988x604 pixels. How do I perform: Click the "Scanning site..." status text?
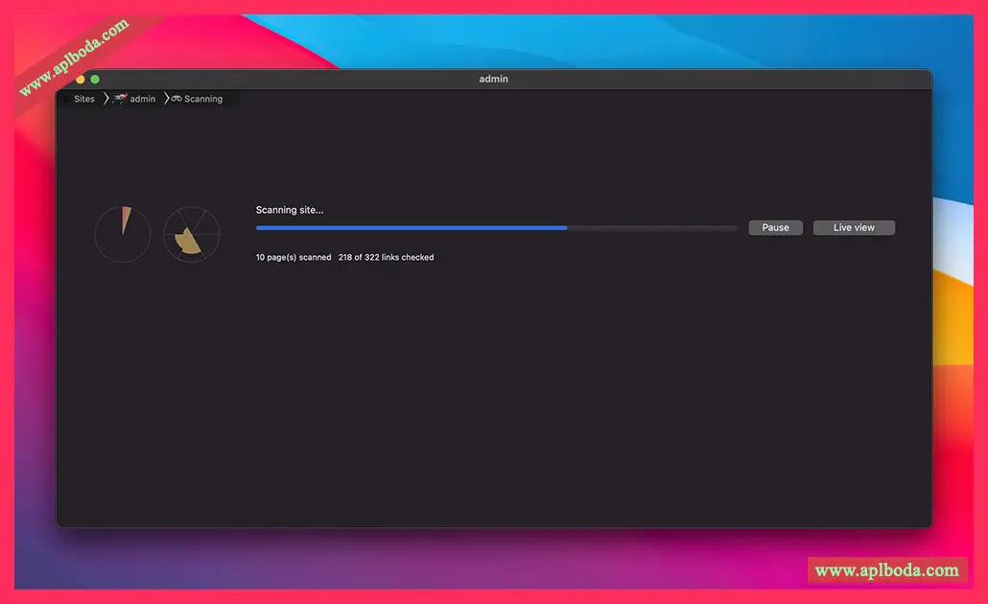tap(290, 210)
